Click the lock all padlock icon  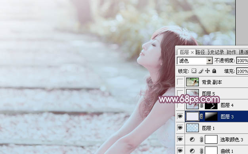pyautogui.click(x=214, y=71)
